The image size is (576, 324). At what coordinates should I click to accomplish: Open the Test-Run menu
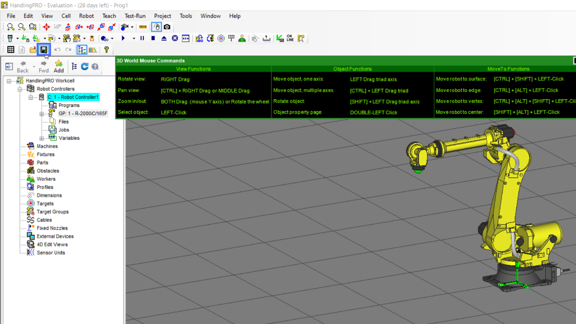(x=135, y=16)
